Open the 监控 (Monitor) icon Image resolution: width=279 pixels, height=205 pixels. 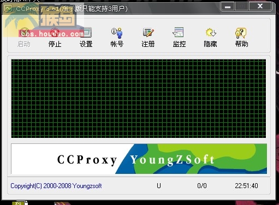tap(179, 33)
